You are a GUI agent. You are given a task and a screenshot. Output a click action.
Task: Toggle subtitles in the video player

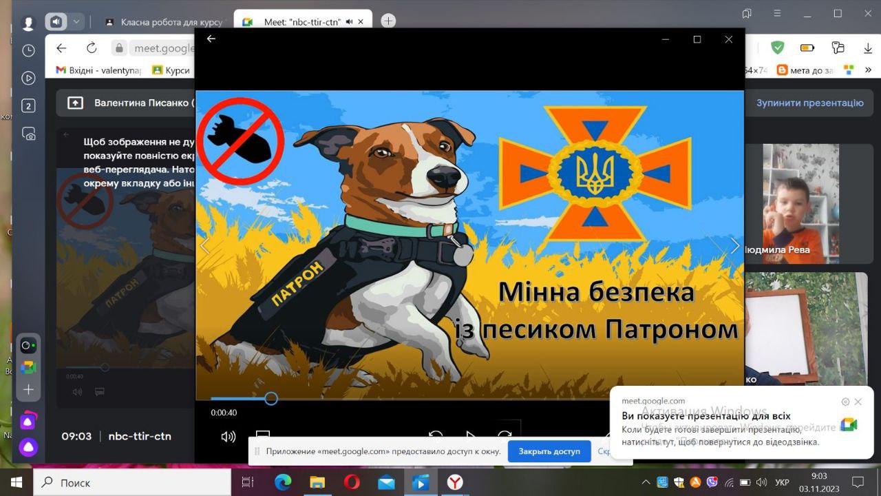pos(263,435)
